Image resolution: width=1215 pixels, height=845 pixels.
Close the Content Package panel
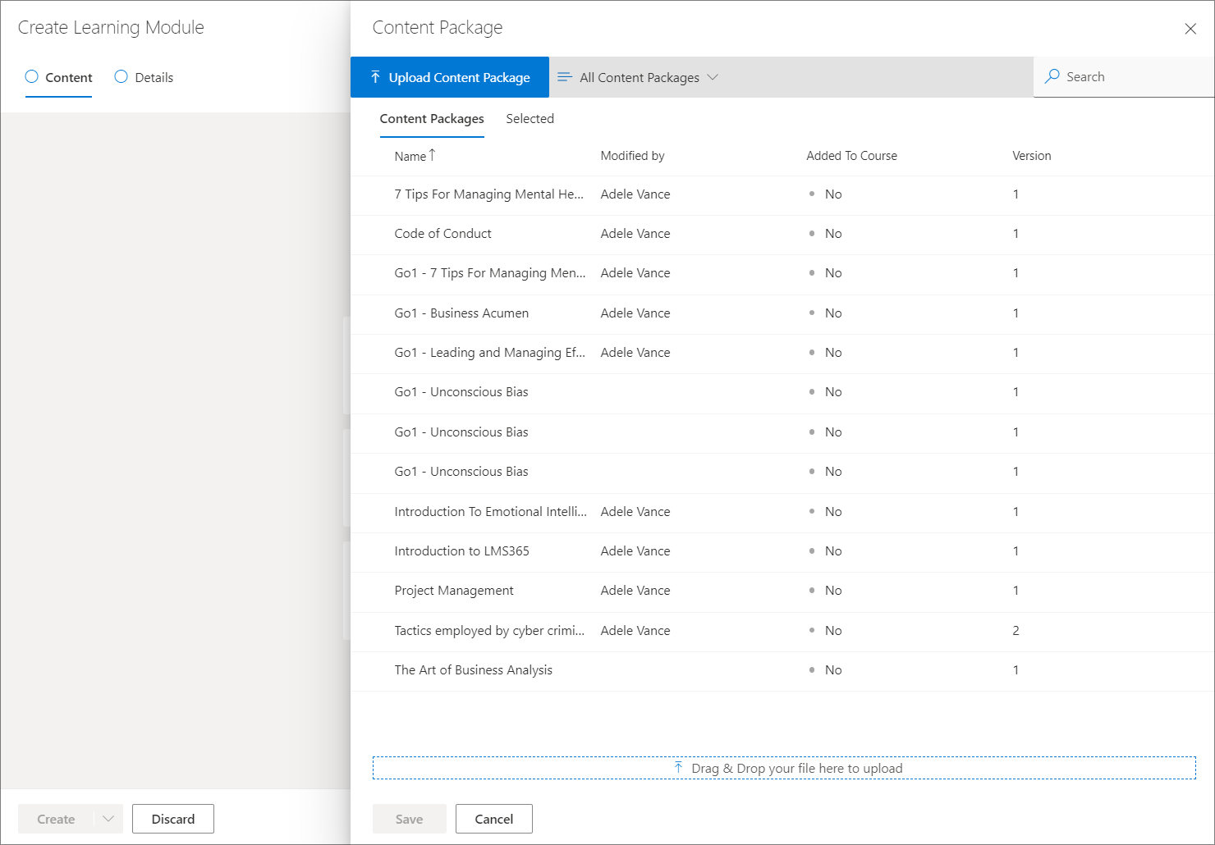pyautogui.click(x=1190, y=29)
